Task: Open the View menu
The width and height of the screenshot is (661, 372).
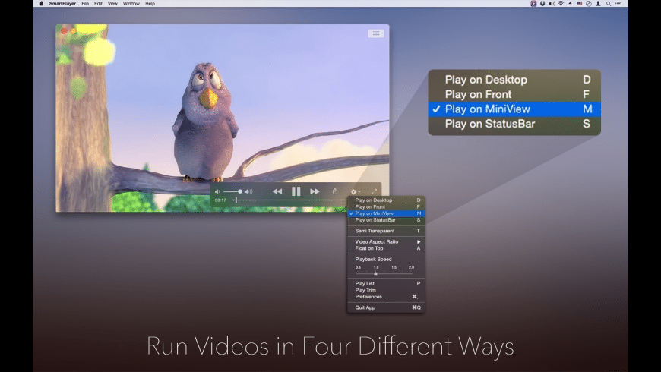Action: pos(112,3)
